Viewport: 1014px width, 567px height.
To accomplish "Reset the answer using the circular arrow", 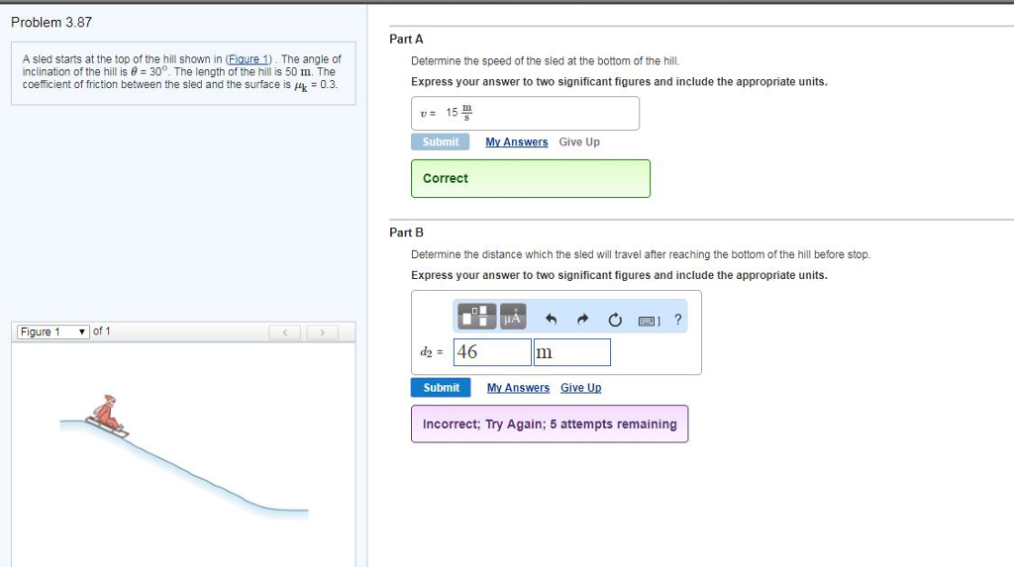I will (x=615, y=320).
